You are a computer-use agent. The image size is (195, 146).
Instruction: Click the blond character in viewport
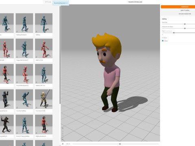tap(109, 72)
